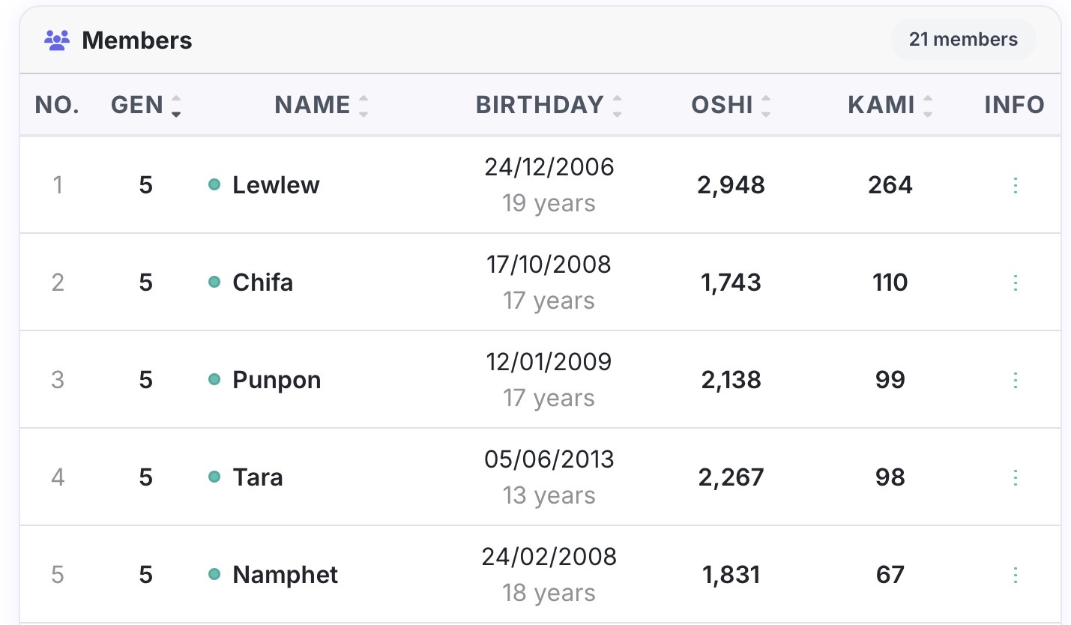Click Tara's vertical ellipsis icon
Image resolution: width=1071 pixels, height=625 pixels.
(x=1015, y=477)
